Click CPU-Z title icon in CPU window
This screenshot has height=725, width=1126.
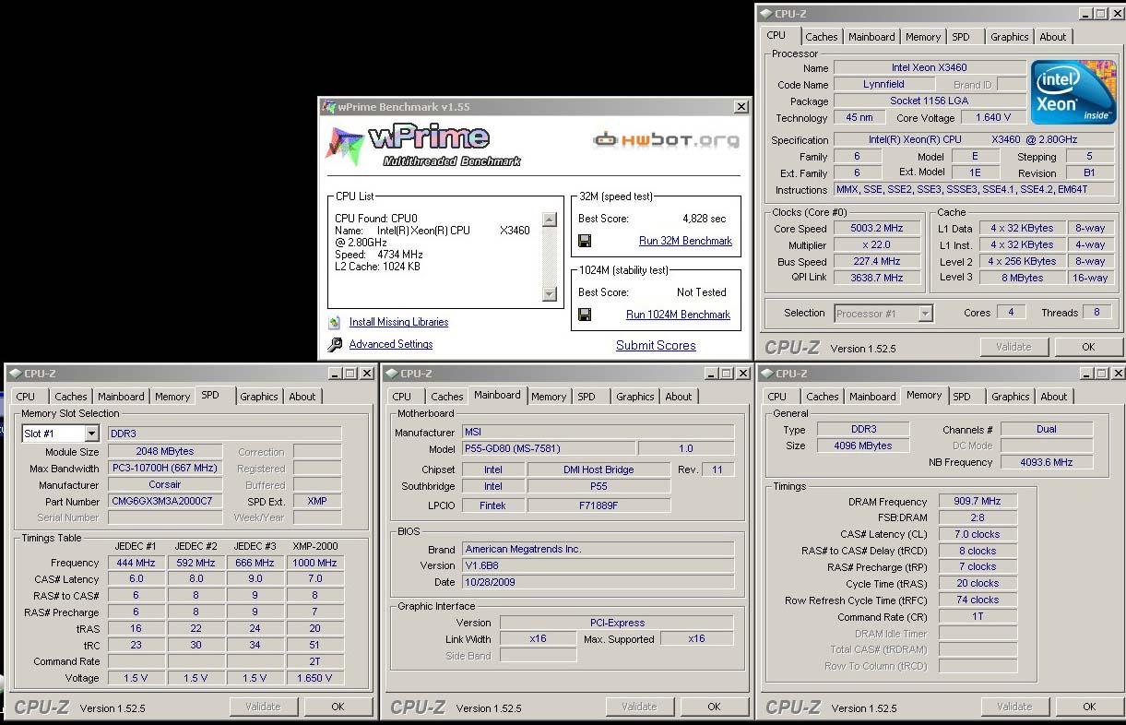point(766,14)
